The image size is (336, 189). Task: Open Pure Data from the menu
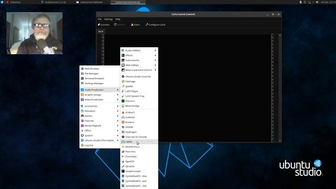(x=139, y=156)
